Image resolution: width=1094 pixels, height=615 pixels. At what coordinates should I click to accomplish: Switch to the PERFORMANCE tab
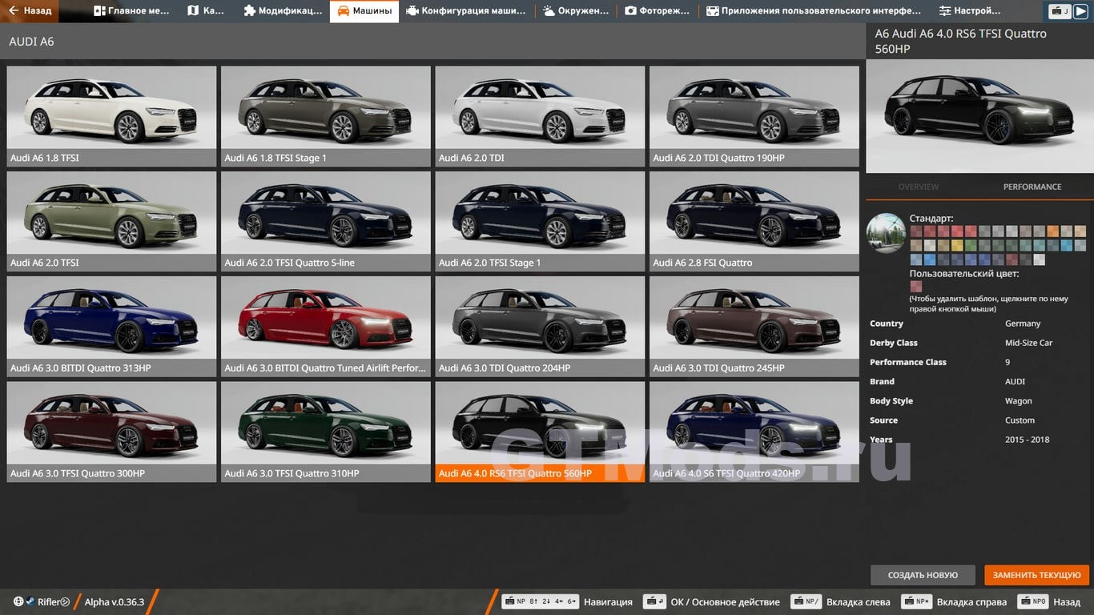[1032, 187]
